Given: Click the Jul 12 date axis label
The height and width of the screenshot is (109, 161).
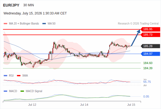Looking at the screenshot, I should (32, 105).
